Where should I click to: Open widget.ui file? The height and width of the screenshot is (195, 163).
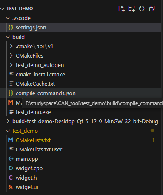(x=27, y=187)
